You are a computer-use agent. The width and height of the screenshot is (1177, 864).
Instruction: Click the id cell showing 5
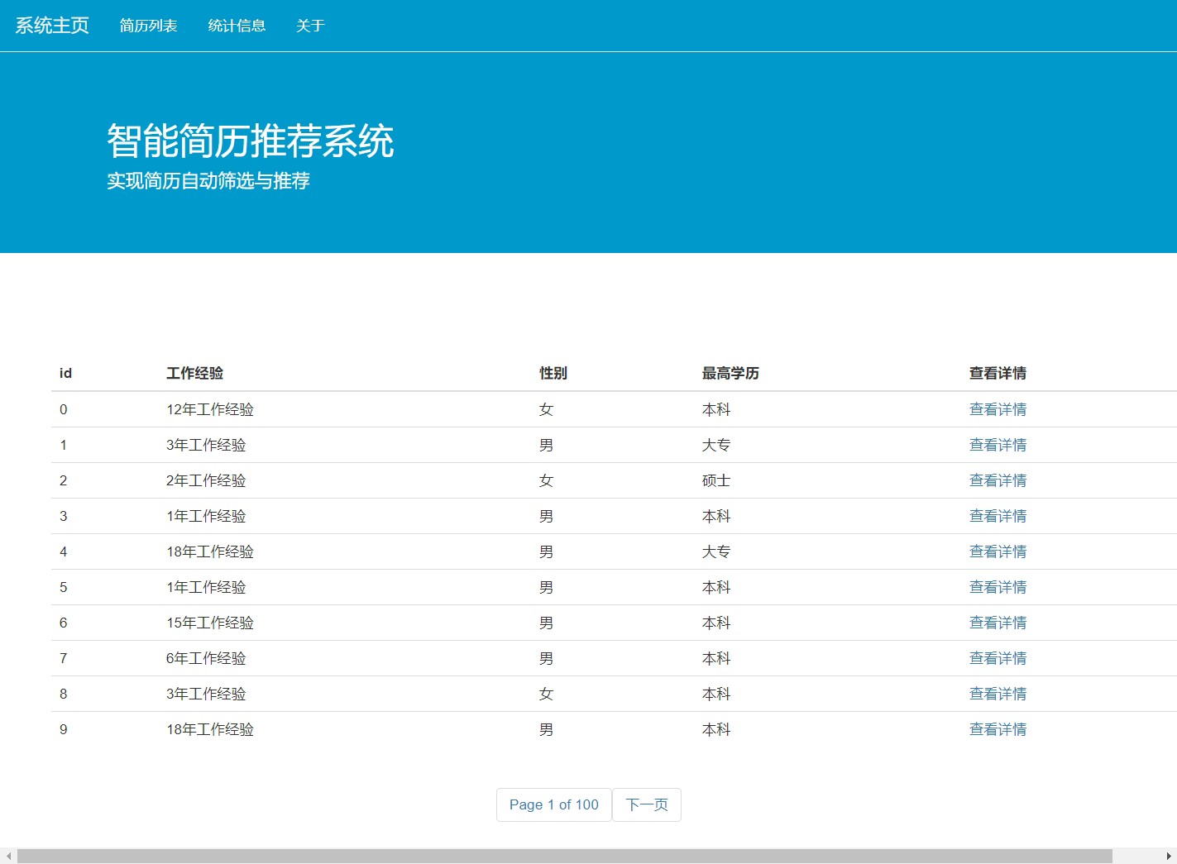click(64, 587)
